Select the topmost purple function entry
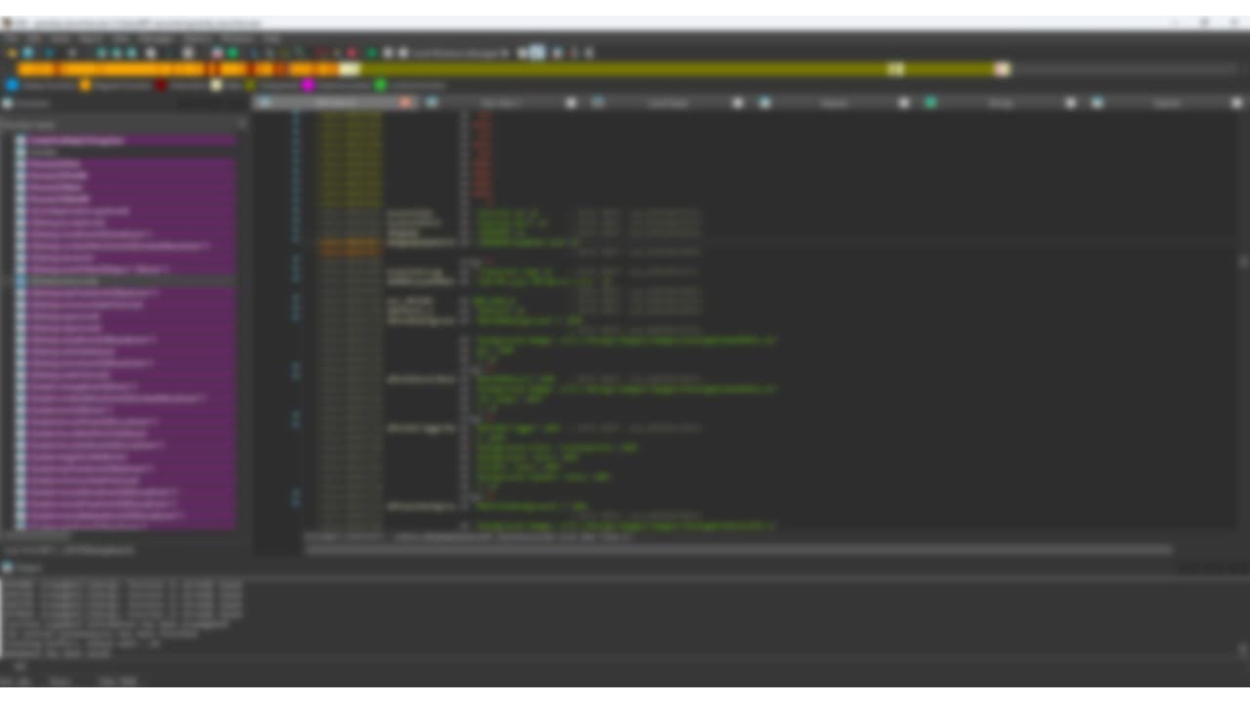 125,141
